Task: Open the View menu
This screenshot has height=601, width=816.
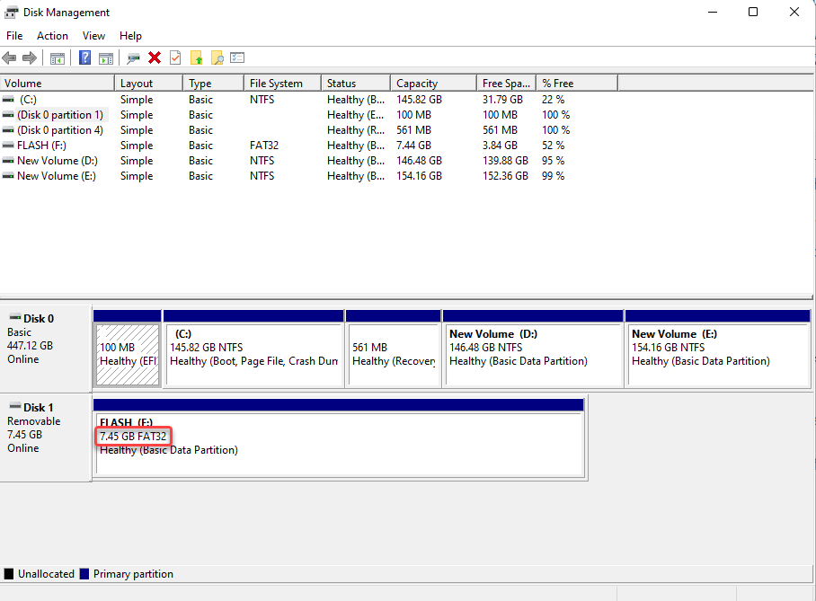Action: (93, 36)
